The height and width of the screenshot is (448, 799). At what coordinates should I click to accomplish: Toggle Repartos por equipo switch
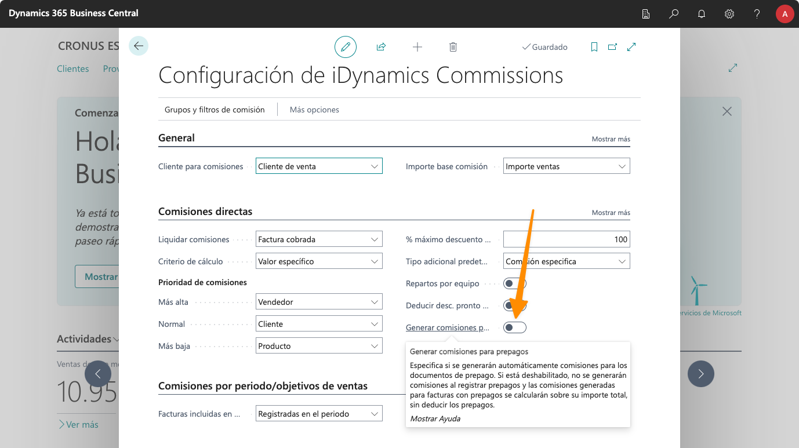[515, 283]
